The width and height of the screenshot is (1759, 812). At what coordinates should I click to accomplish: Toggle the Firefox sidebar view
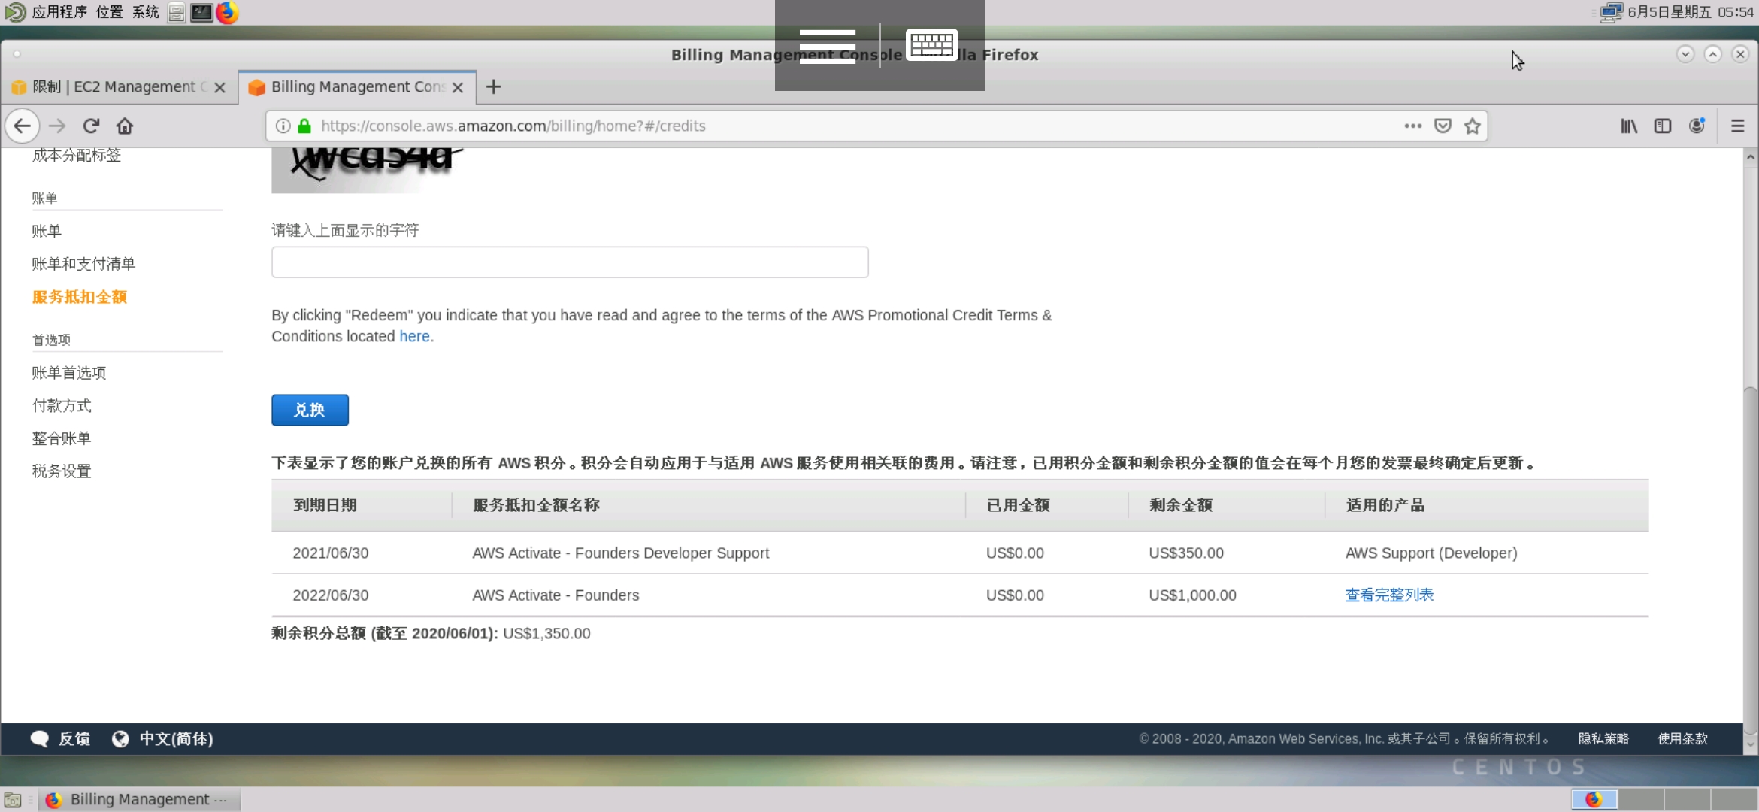coord(1663,126)
